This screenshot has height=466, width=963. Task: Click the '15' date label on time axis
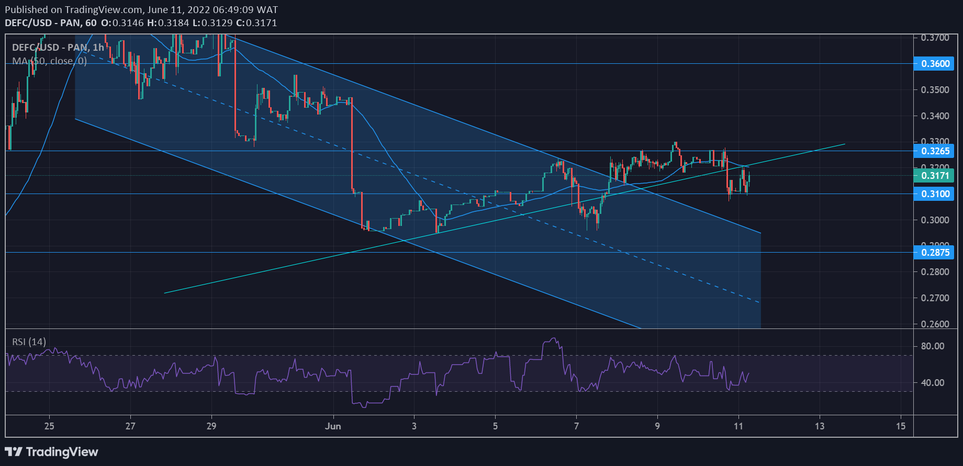coord(900,426)
